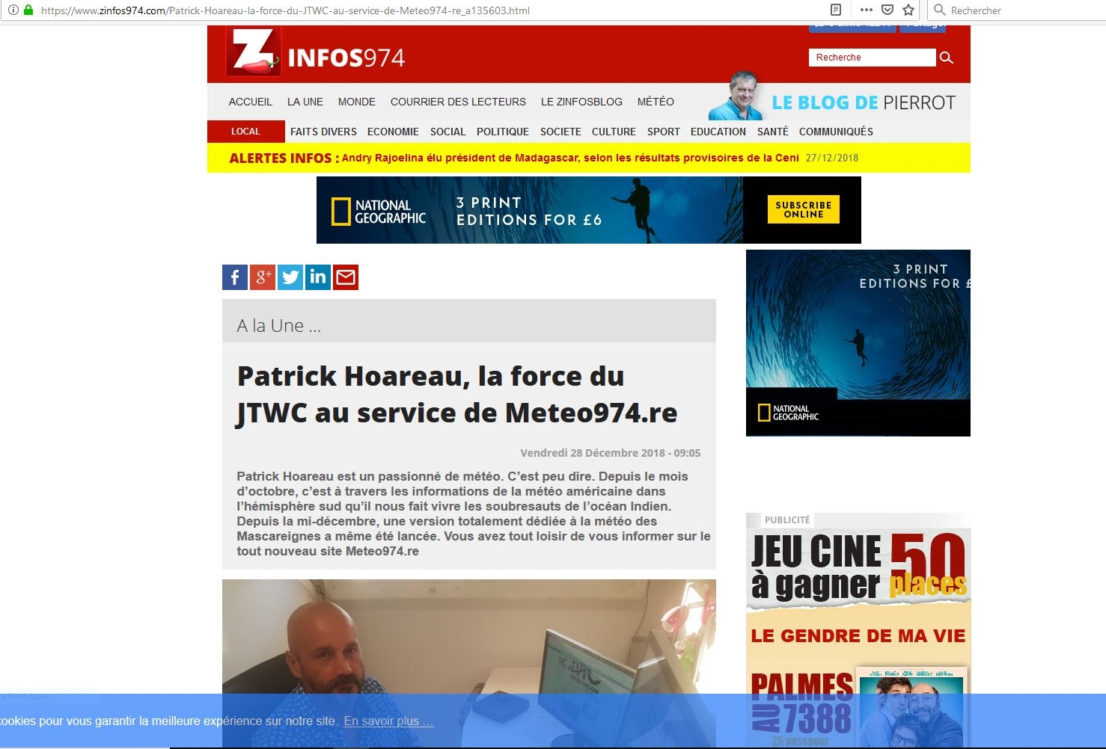Share article via Google Plus icon
The image size is (1106, 749).
[263, 277]
